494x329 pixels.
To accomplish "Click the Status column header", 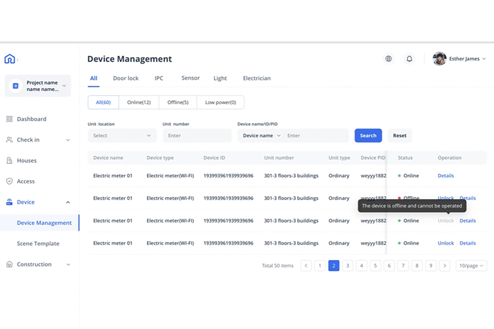I will point(405,158).
